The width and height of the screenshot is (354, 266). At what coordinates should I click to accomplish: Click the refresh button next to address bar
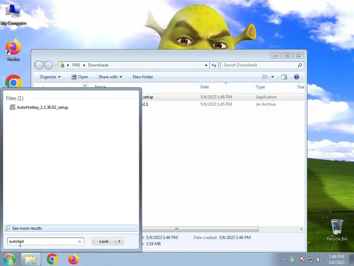tap(214, 65)
